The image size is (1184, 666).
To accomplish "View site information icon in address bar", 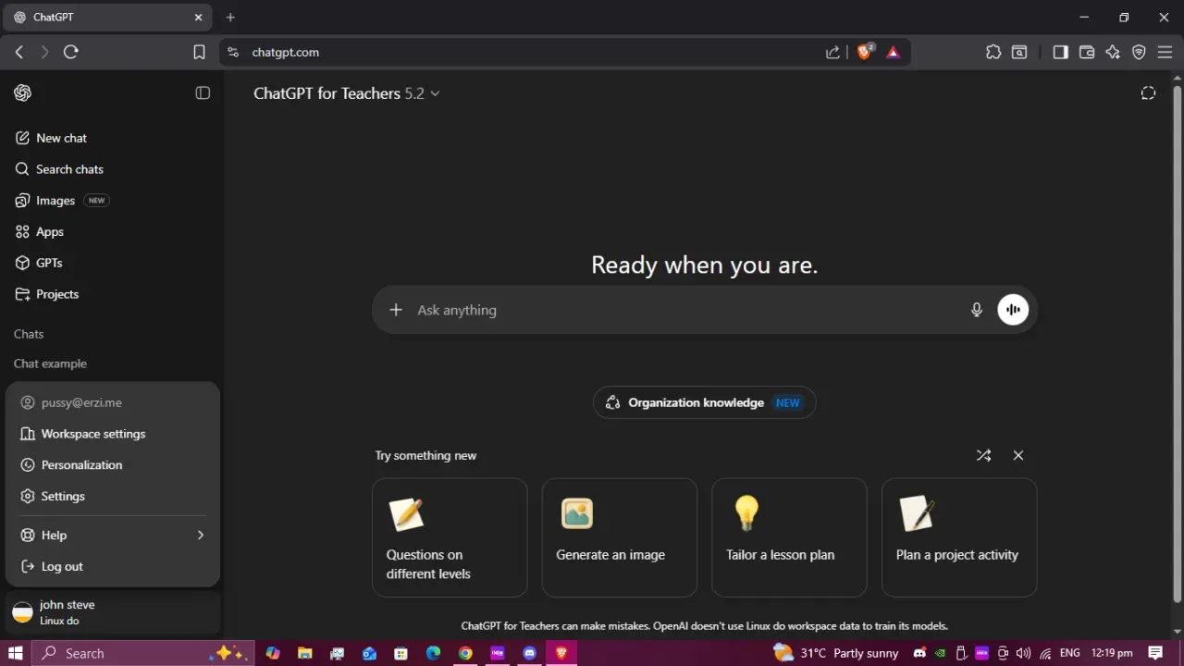I will coord(233,53).
